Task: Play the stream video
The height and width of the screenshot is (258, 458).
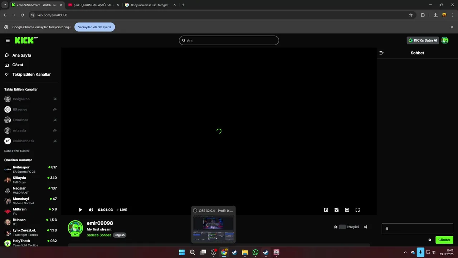Action: (x=81, y=210)
